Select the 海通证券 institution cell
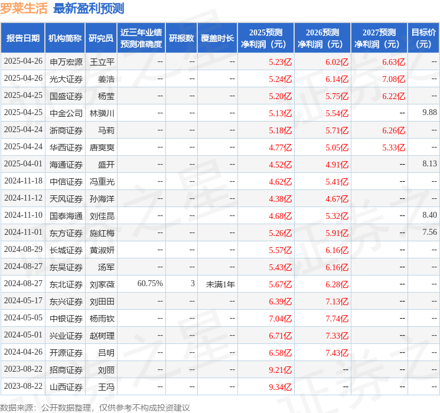Image resolution: width=440 pixels, height=413 pixels. click(66, 165)
